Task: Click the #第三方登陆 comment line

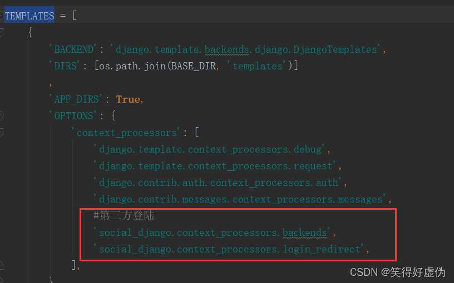Action: 124,215
